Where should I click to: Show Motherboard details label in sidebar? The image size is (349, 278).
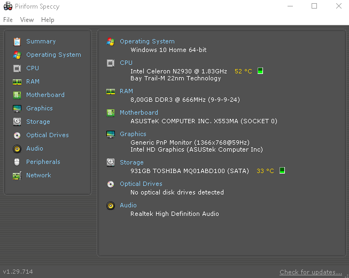45,95
